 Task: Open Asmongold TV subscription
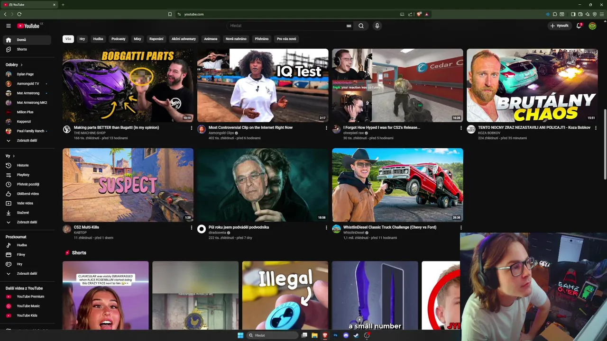tap(27, 84)
